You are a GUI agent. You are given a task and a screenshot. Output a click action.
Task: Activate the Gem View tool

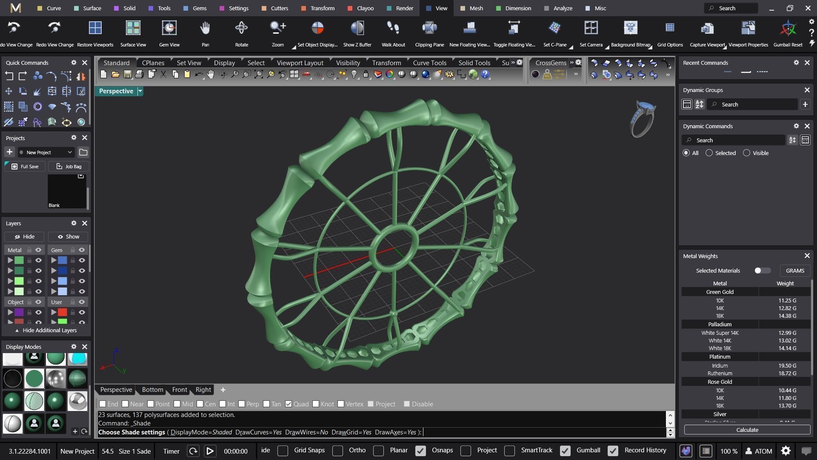coord(169,28)
